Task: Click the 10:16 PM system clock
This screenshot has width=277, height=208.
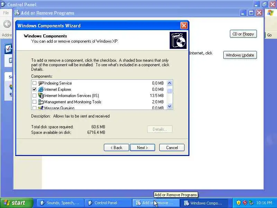Action: pyautogui.click(x=264, y=203)
